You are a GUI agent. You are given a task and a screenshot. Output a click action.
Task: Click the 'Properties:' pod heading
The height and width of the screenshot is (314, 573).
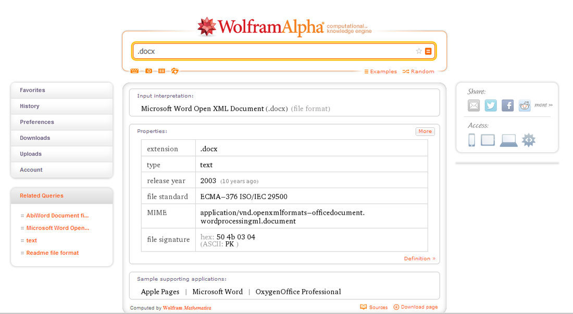pos(152,132)
